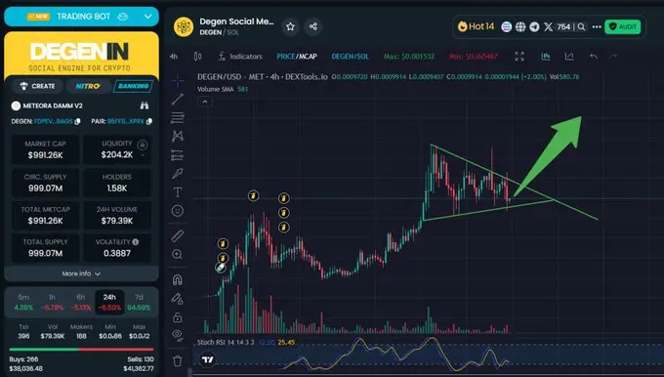Collapse the indicator legend chevron
This screenshot has width=664, height=377.
(x=205, y=102)
